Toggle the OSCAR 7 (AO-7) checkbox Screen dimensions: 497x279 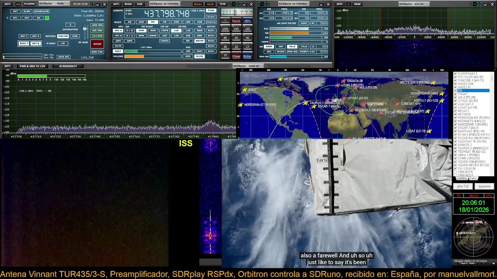pyautogui.click(x=455, y=128)
